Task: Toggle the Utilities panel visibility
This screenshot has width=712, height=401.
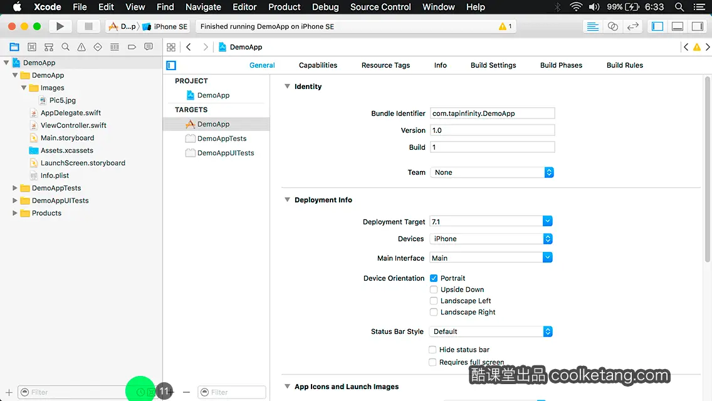Action: click(x=698, y=26)
